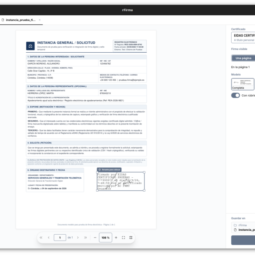
Task: Go to next page arrow
Action: tap(78, 238)
